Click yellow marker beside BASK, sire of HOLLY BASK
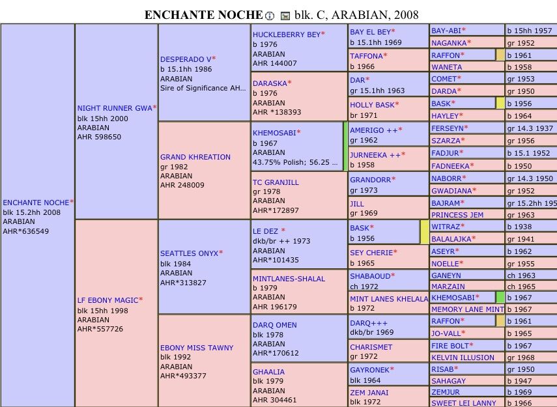The height and width of the screenshot is (407, 557). (500, 103)
